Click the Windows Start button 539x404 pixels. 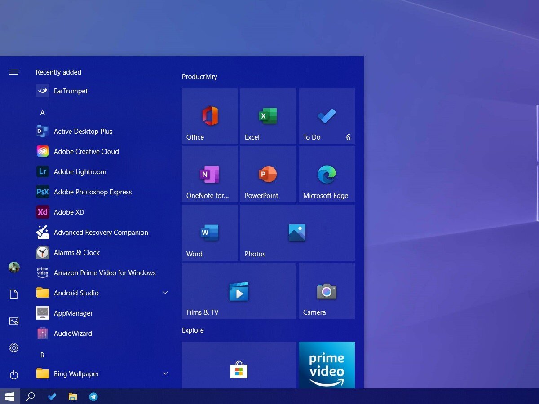point(10,396)
